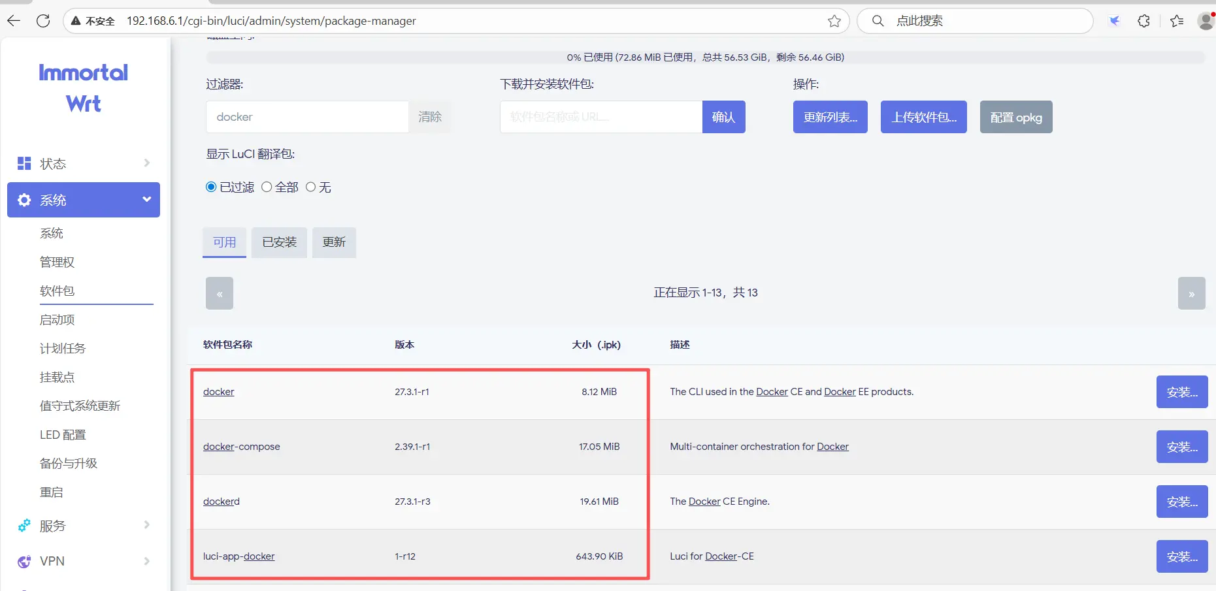Select the 全部 radio option
The width and height of the screenshot is (1216, 591).
coord(267,187)
